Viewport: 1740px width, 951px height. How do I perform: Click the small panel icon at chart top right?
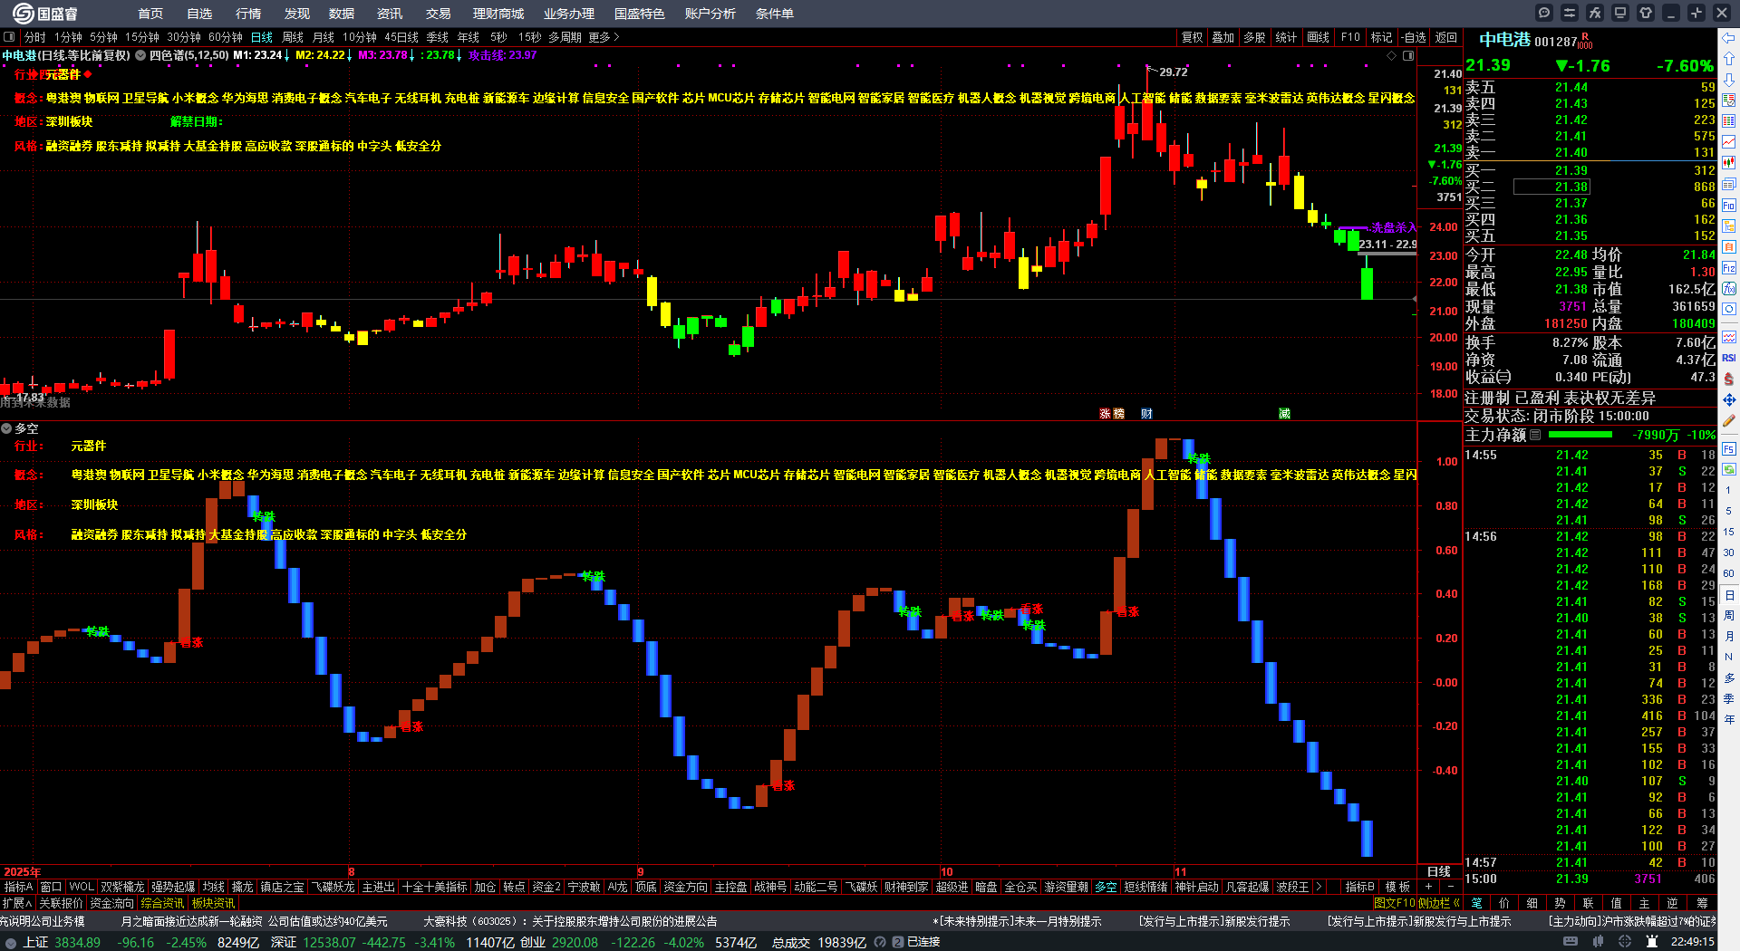[1408, 55]
